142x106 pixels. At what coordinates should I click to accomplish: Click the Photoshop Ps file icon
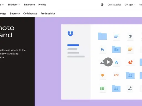(x=103, y=50)
